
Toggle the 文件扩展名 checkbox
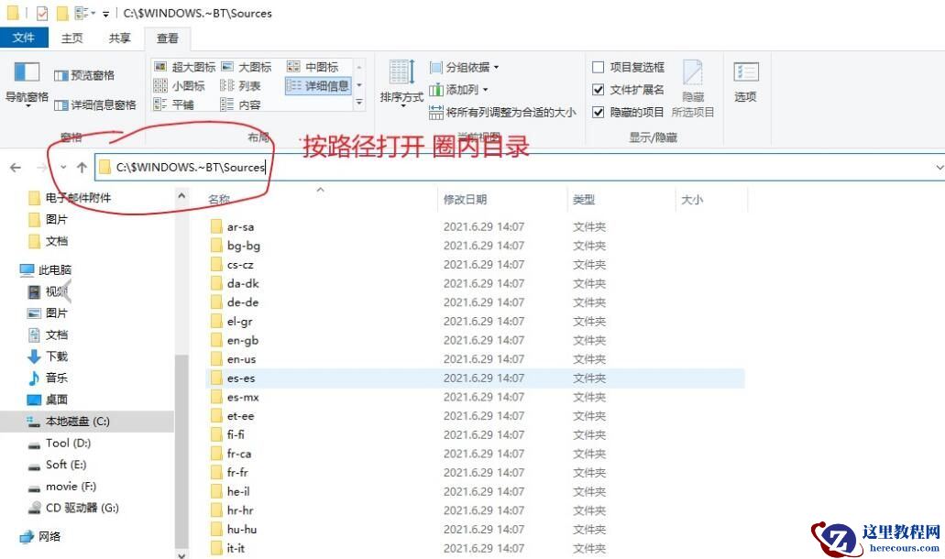coord(599,90)
